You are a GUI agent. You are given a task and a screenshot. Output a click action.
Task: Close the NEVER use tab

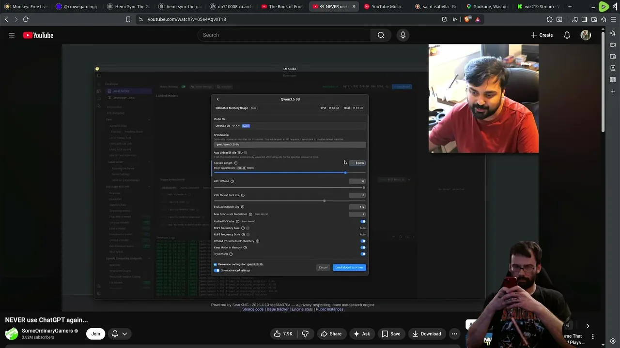[354, 7]
